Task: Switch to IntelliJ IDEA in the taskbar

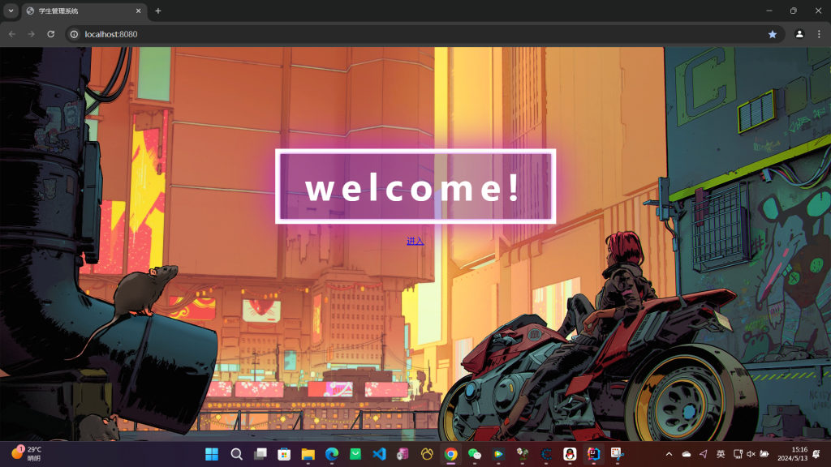Action: click(x=593, y=454)
